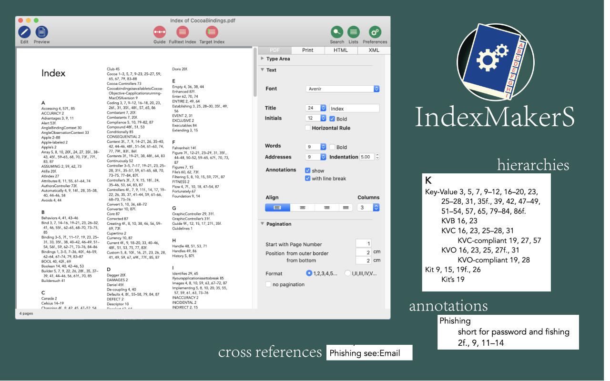Click short for password and fishing annotation

[x=514, y=331]
